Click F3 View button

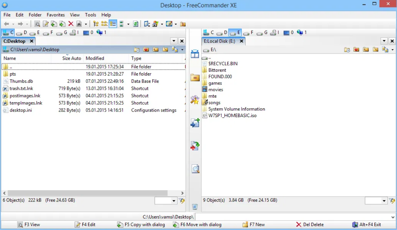click(29, 224)
